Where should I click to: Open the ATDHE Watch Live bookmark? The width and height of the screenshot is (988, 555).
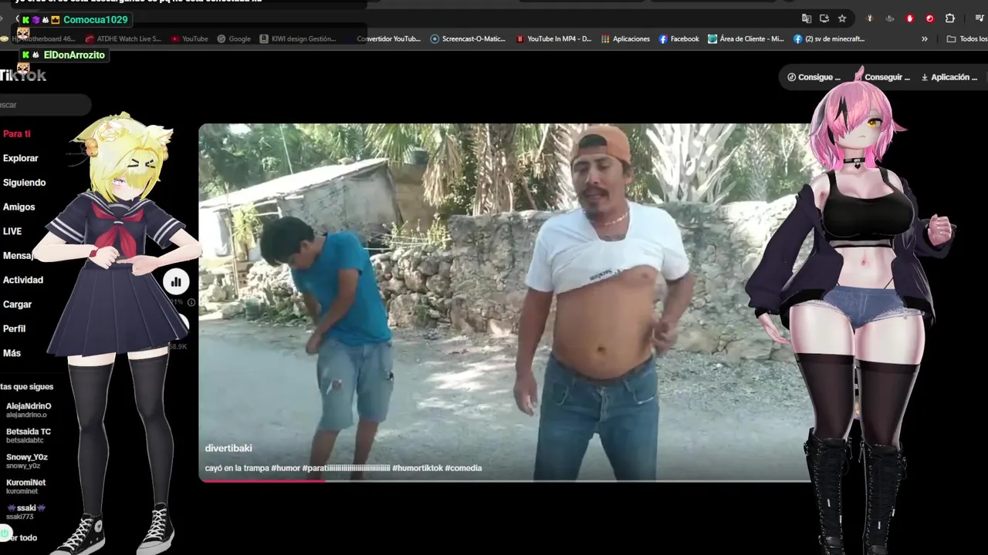123,39
